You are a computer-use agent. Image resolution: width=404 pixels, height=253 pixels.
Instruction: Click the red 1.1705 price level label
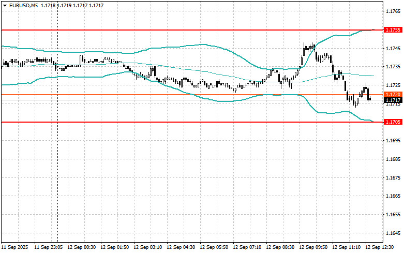[x=393, y=122]
